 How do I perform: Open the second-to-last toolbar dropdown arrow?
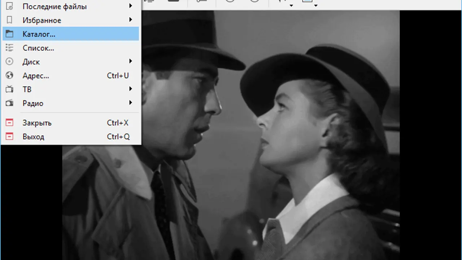pyautogui.click(x=291, y=5)
